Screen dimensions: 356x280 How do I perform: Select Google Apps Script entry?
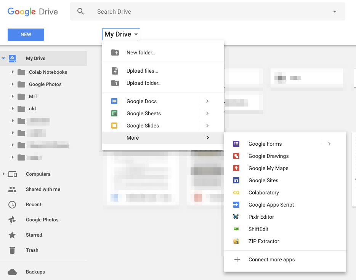tap(285, 205)
